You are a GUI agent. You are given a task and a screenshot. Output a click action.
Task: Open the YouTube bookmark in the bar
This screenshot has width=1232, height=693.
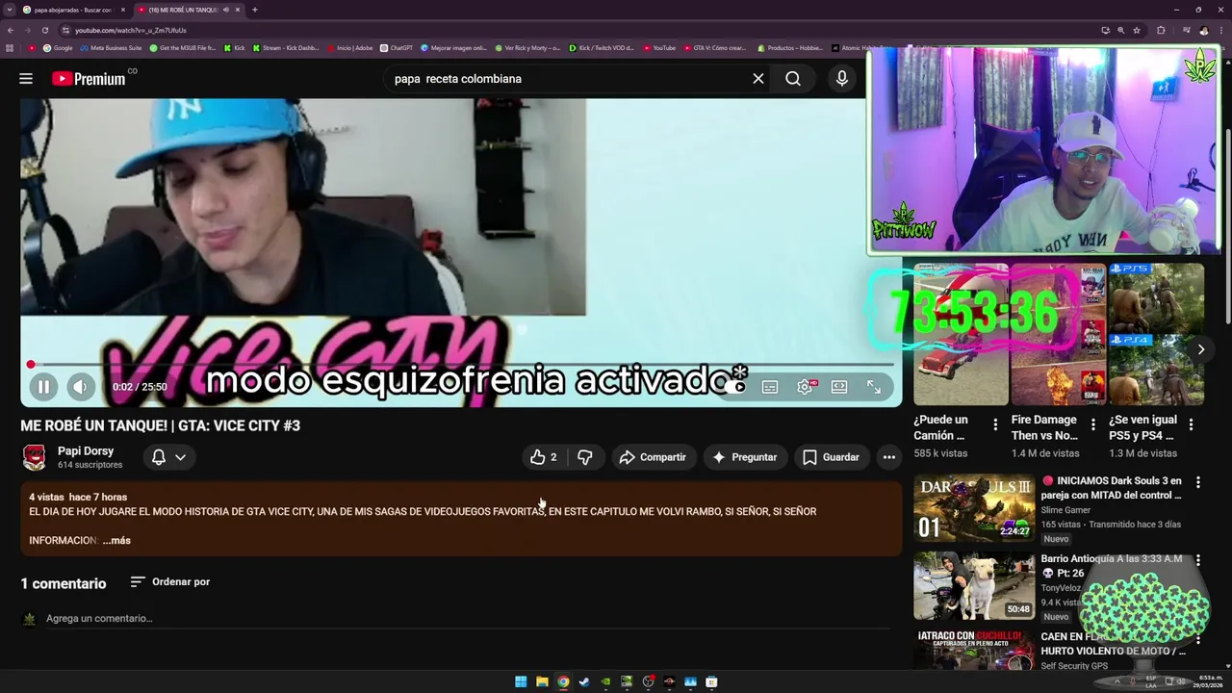click(x=659, y=47)
